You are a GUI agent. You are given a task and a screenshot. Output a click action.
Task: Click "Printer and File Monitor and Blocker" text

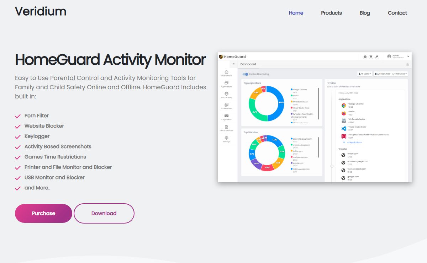[68, 167]
